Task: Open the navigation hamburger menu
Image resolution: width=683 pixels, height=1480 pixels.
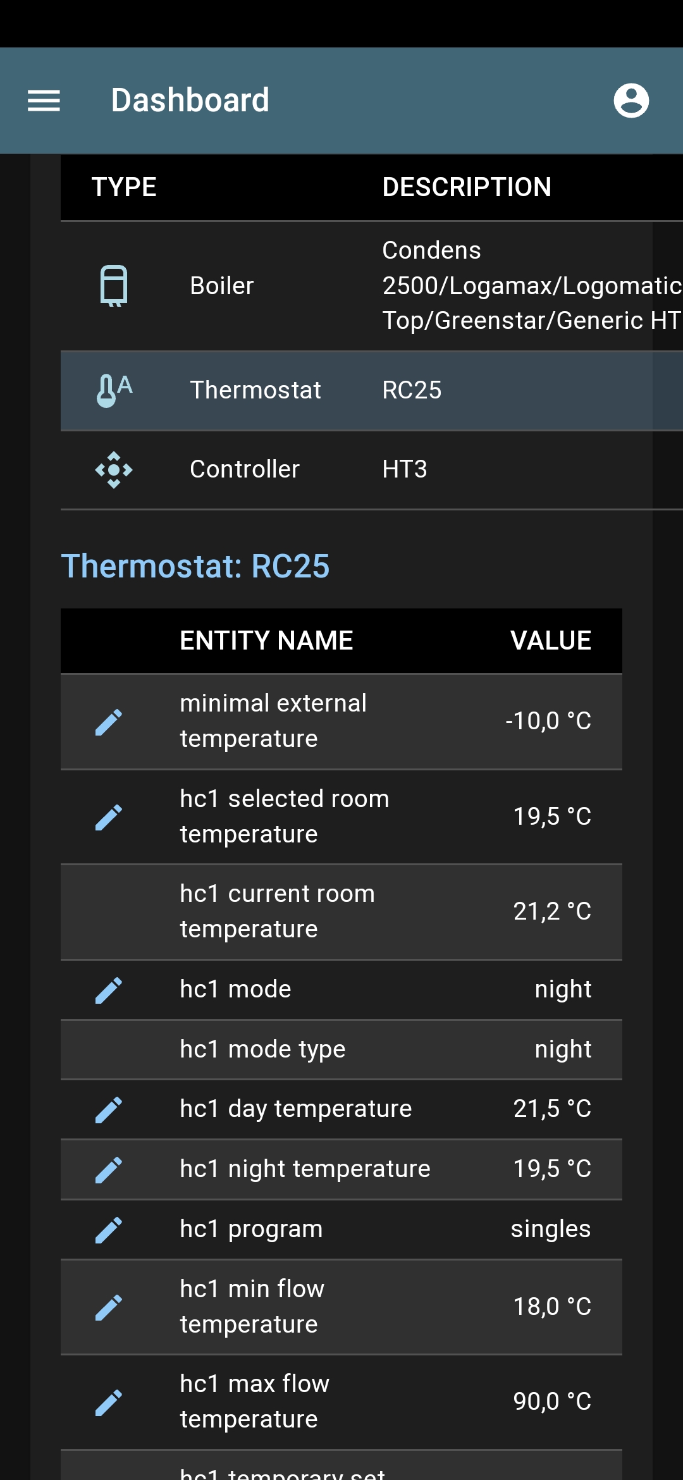Action: (x=44, y=101)
